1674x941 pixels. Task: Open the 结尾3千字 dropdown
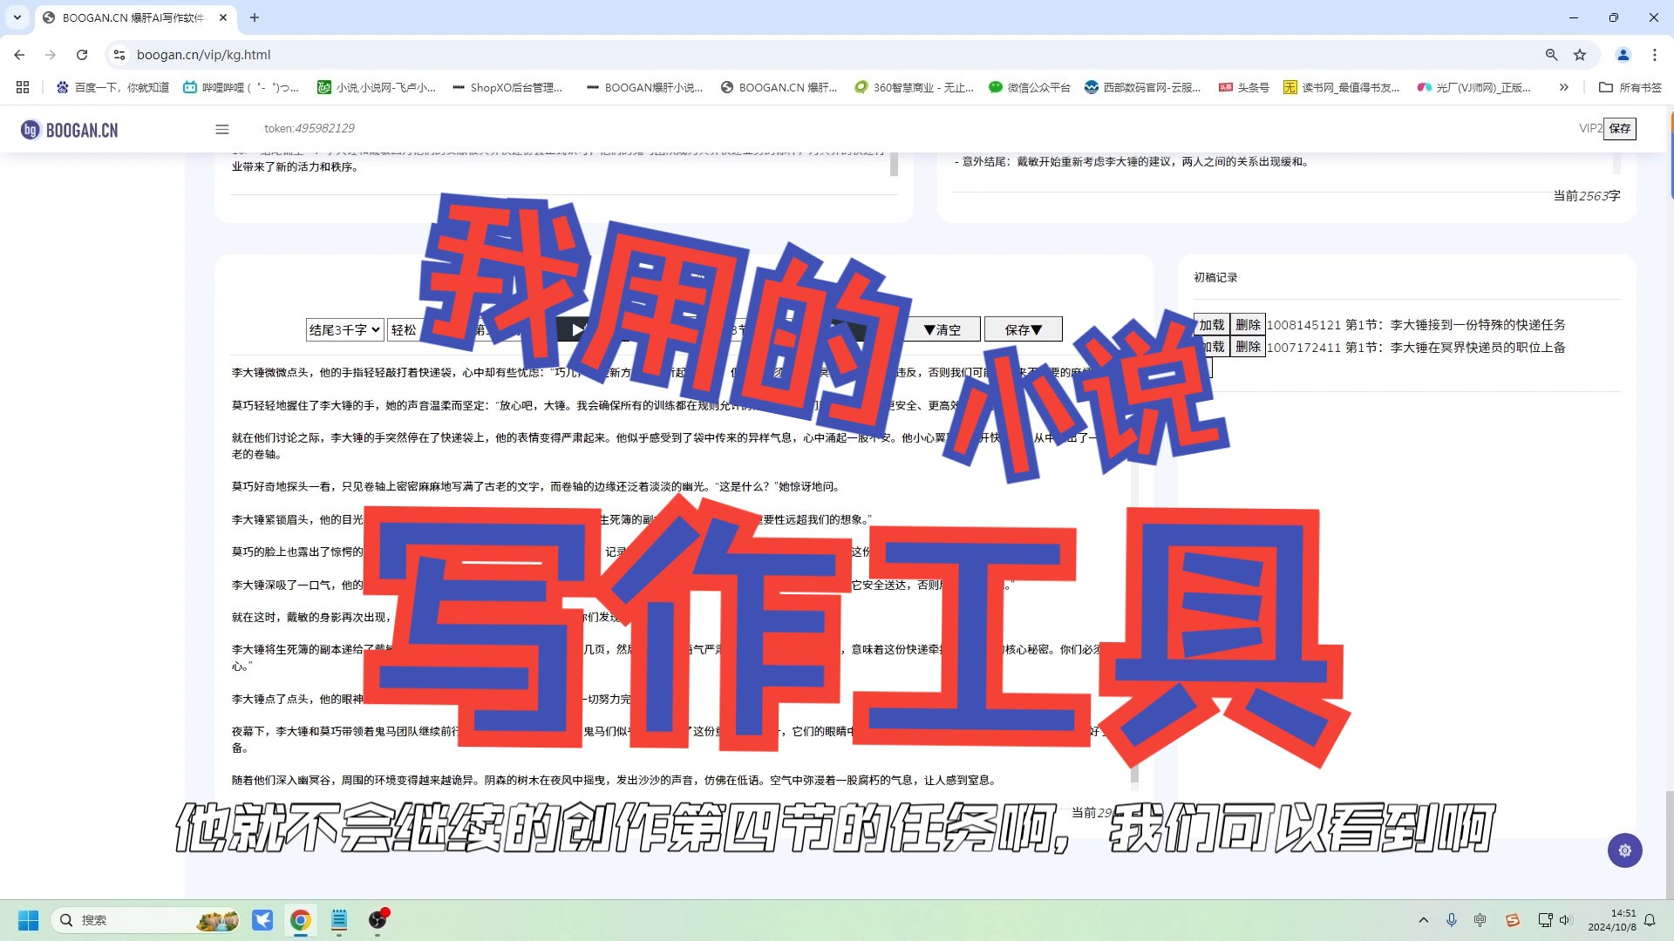pos(344,329)
